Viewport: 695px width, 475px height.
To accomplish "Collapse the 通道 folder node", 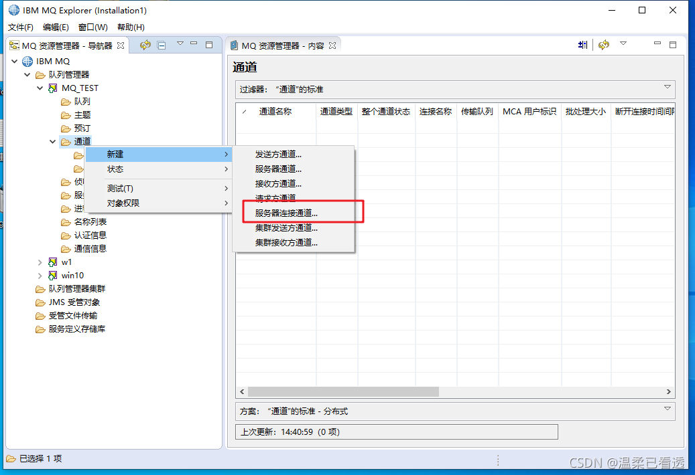I will 53,142.
